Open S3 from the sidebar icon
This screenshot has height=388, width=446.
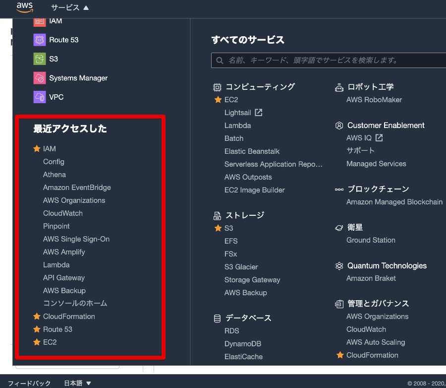pos(39,59)
